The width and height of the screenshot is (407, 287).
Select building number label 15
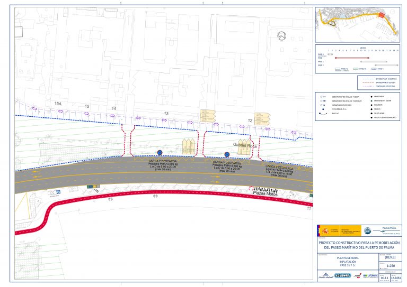coord(87,106)
